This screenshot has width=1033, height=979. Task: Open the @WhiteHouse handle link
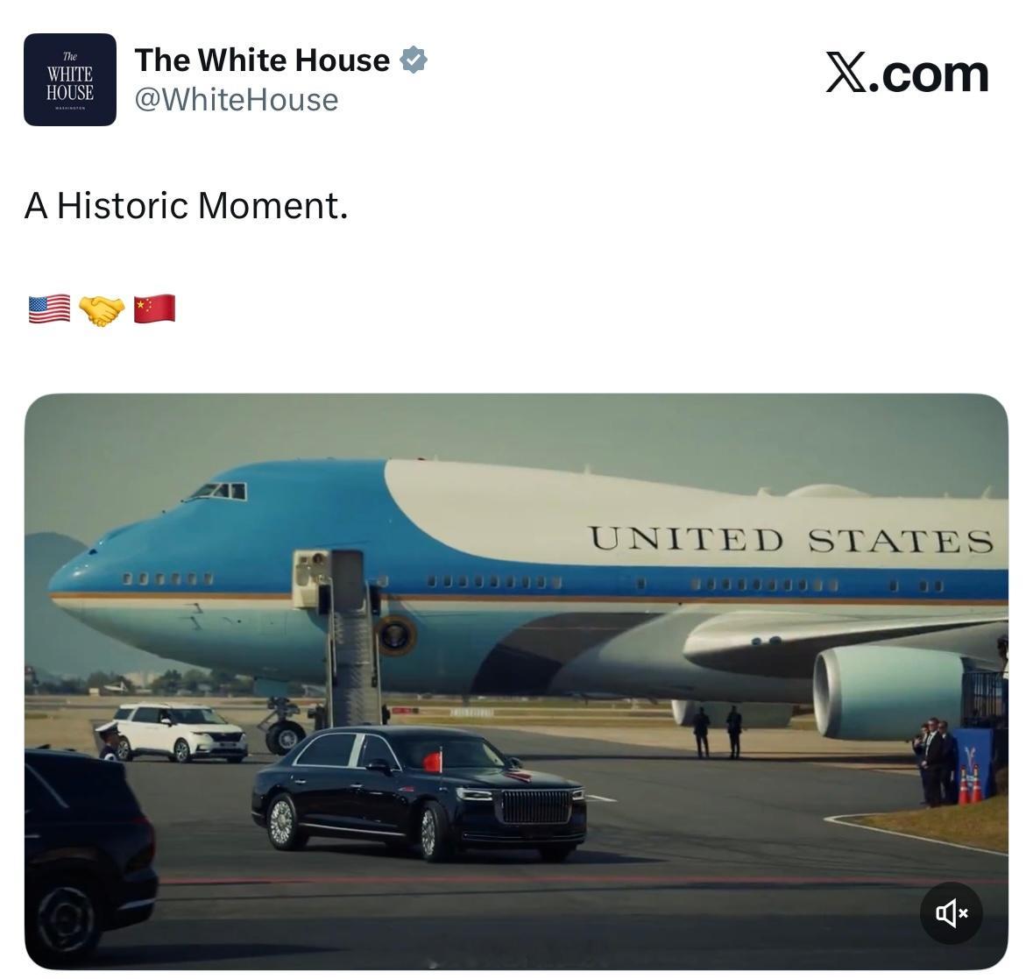pos(237,100)
